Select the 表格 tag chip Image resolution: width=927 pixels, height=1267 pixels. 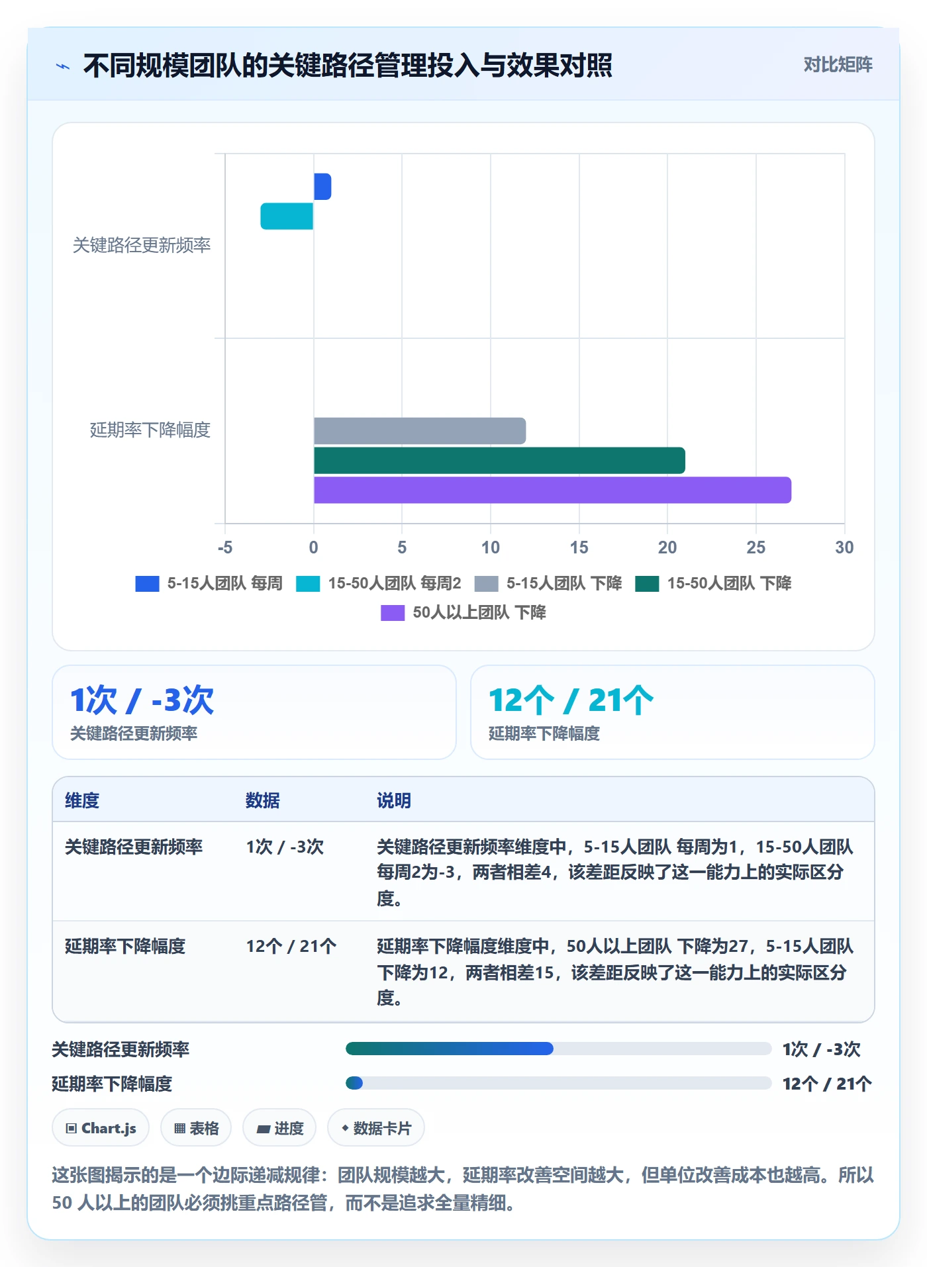coord(196,1128)
